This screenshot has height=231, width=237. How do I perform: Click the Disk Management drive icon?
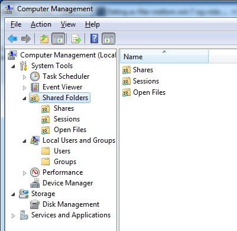(35, 204)
